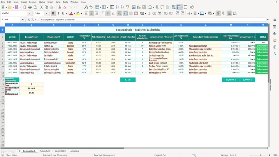Click the Save document icon
The width and height of the screenshot is (279, 157).
point(17,7)
